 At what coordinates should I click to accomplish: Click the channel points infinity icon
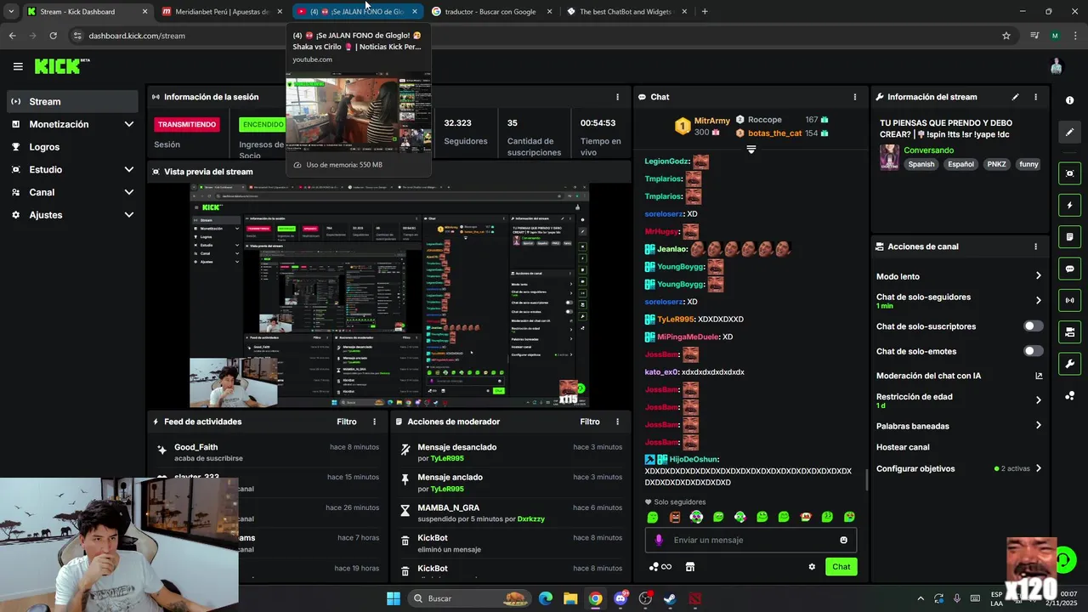coord(660,567)
